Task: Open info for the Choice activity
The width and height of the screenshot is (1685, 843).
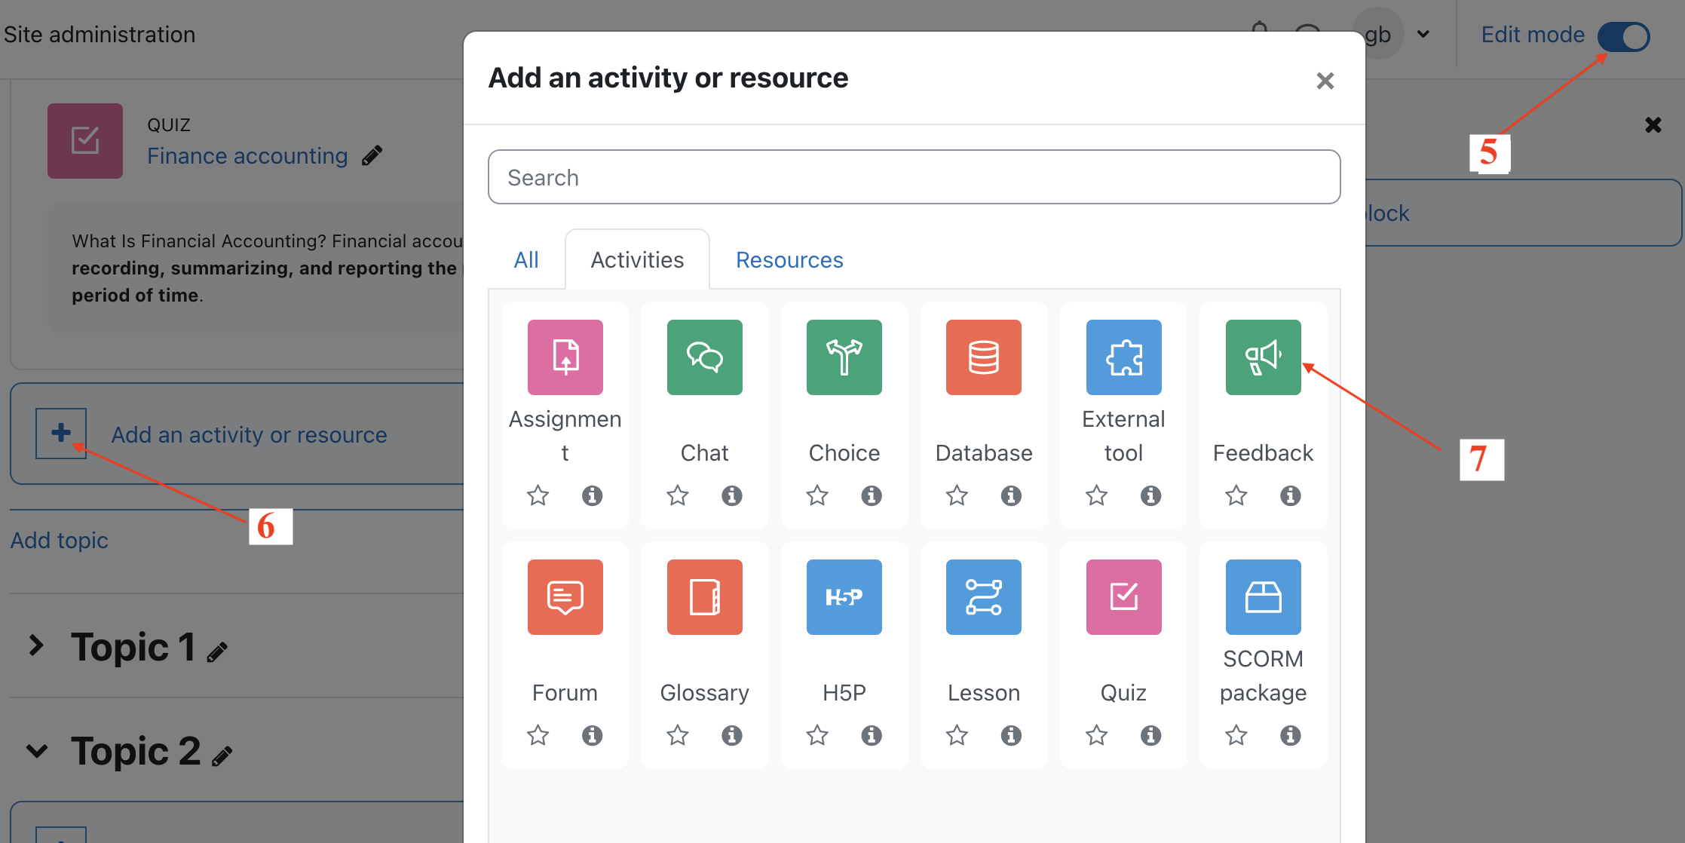Action: (x=872, y=495)
